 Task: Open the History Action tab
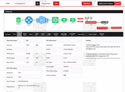tap(93, 34)
